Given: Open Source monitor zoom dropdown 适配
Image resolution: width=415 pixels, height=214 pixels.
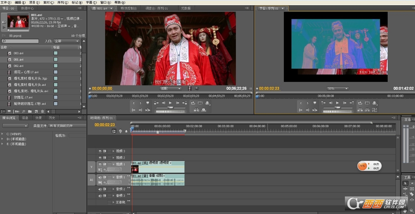Looking at the screenshot, I should [x=170, y=88].
